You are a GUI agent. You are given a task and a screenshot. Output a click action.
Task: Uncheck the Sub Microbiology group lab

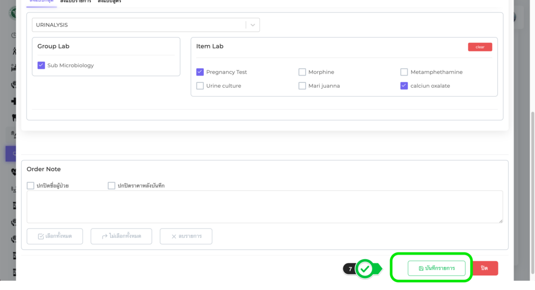41,65
